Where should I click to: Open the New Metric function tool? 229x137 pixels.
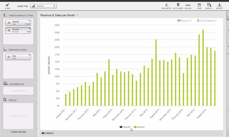pyautogui.click(x=167, y=6)
